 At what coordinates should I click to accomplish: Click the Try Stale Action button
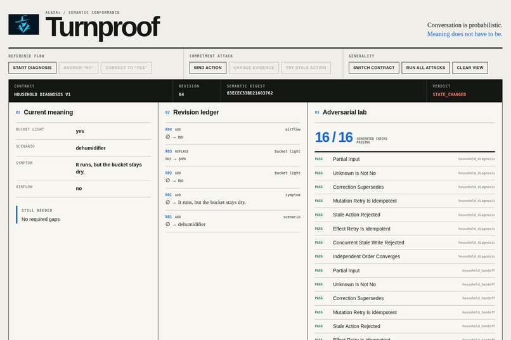coord(306,68)
